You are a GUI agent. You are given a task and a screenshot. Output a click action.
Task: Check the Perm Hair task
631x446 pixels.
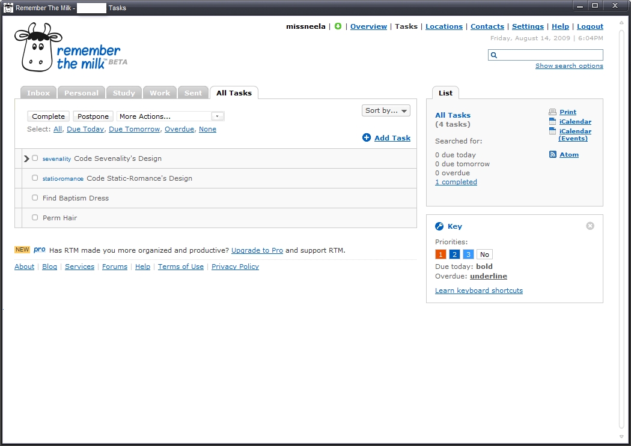pos(35,217)
